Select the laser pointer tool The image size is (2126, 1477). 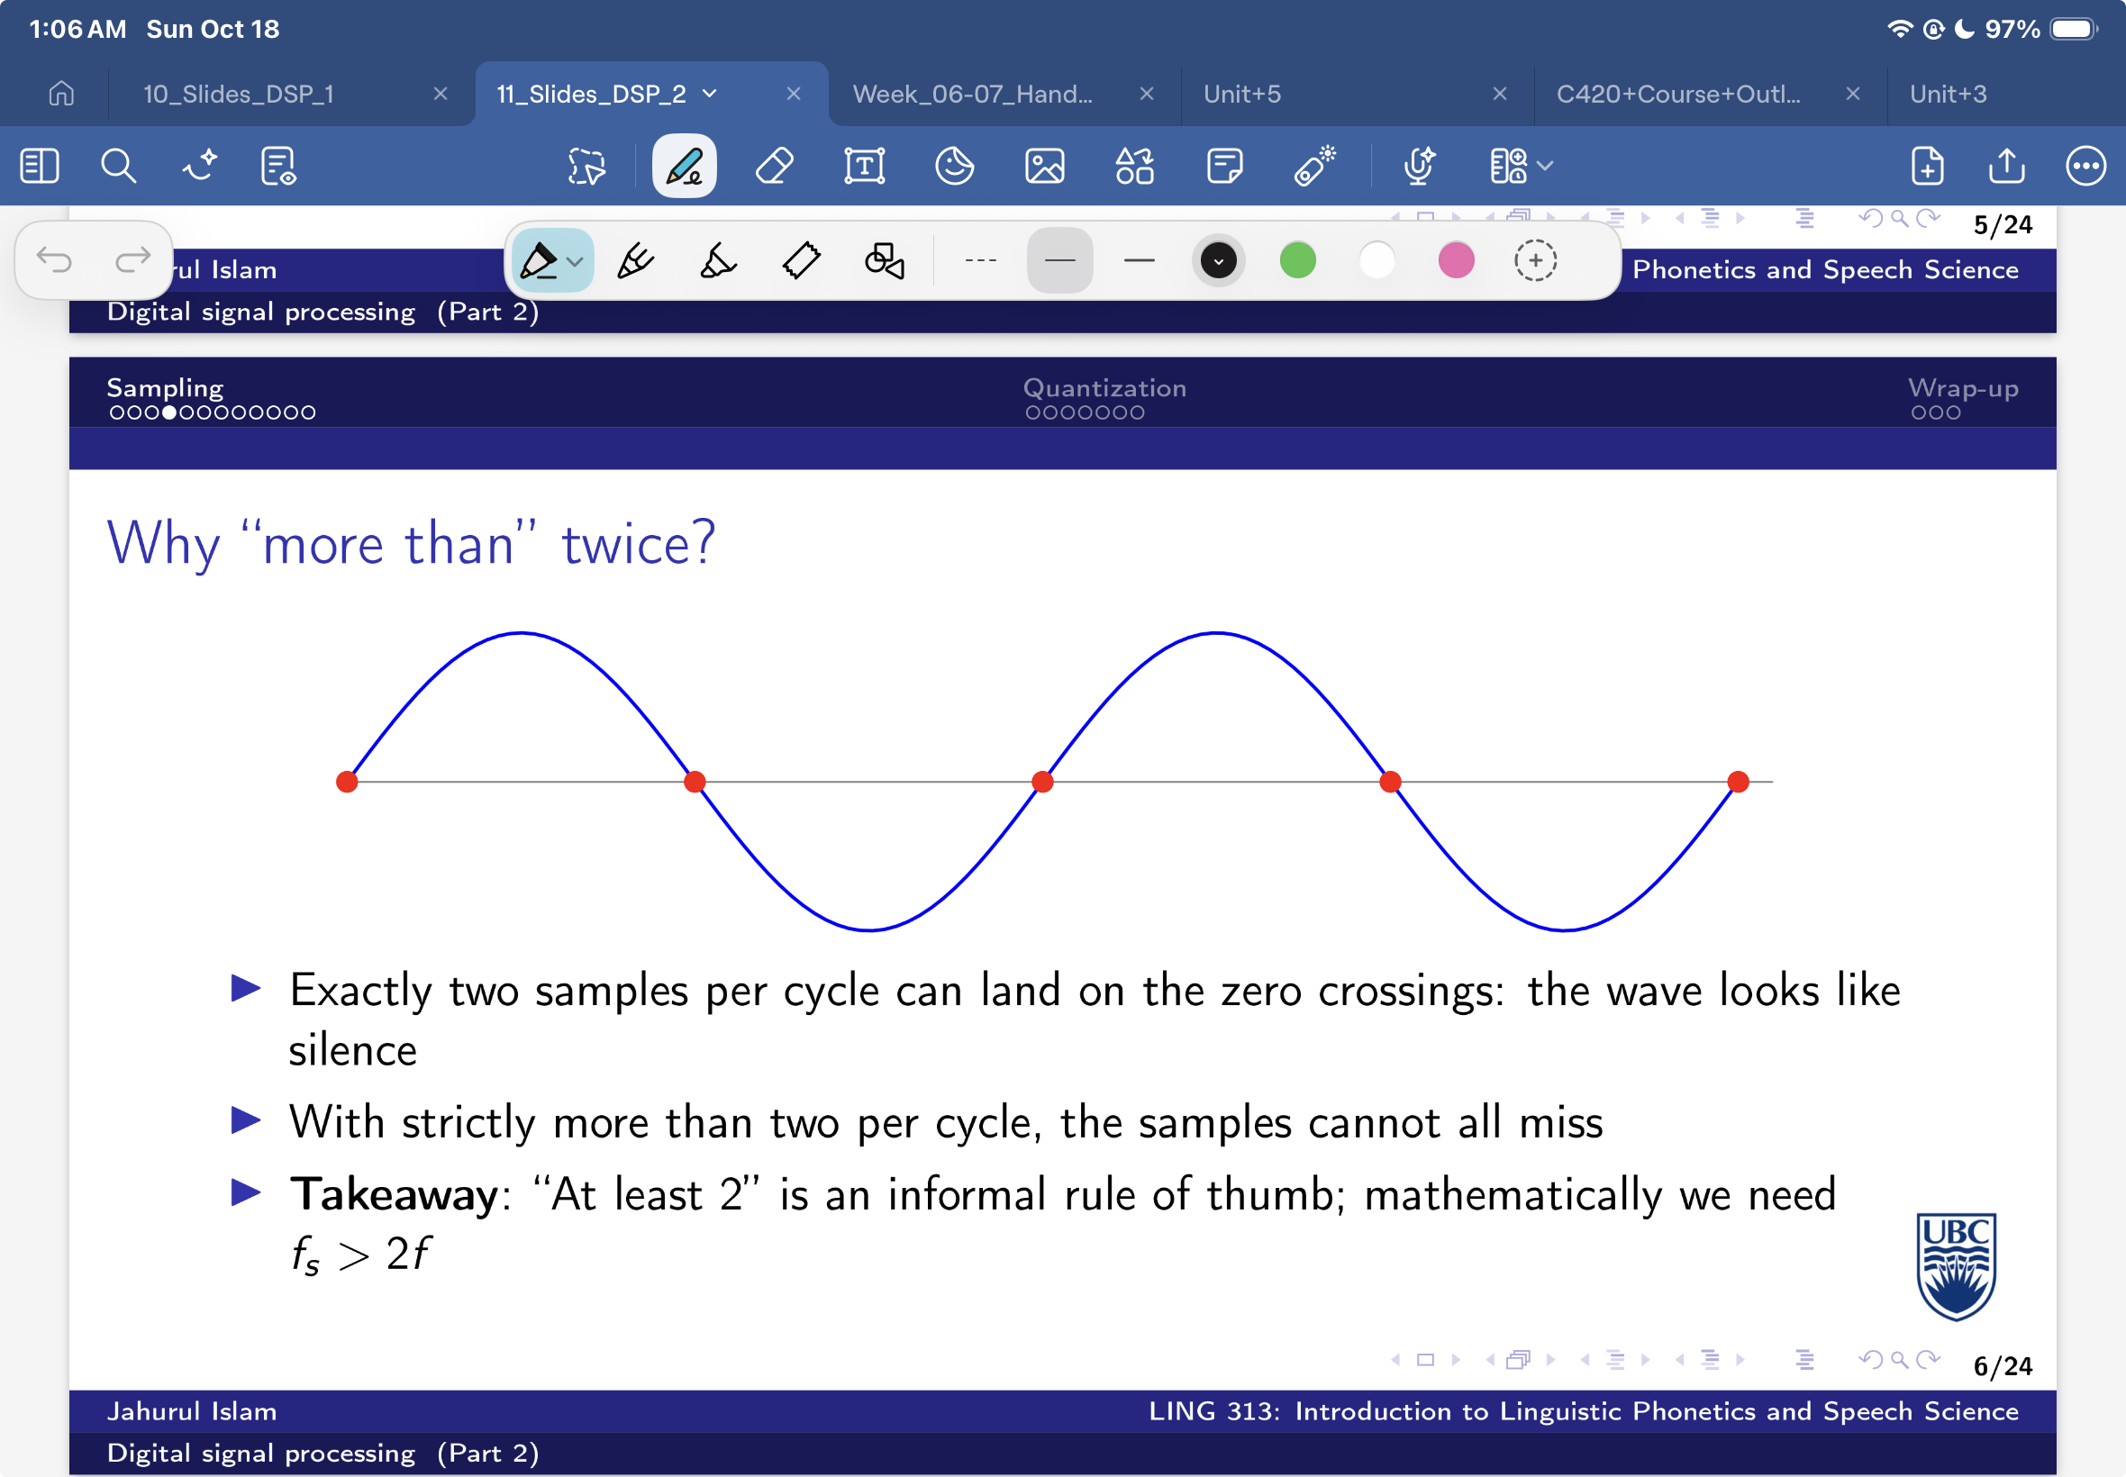pyautogui.click(x=1314, y=167)
